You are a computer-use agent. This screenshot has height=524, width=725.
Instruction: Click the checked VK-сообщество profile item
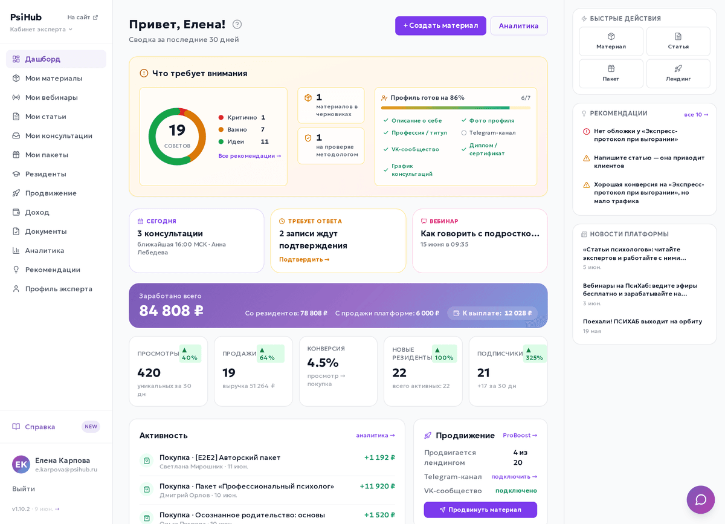pyautogui.click(x=411, y=149)
